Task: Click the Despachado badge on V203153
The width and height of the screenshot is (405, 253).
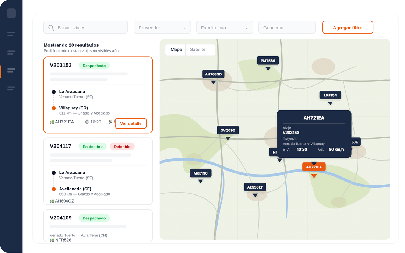Action: click(94, 66)
